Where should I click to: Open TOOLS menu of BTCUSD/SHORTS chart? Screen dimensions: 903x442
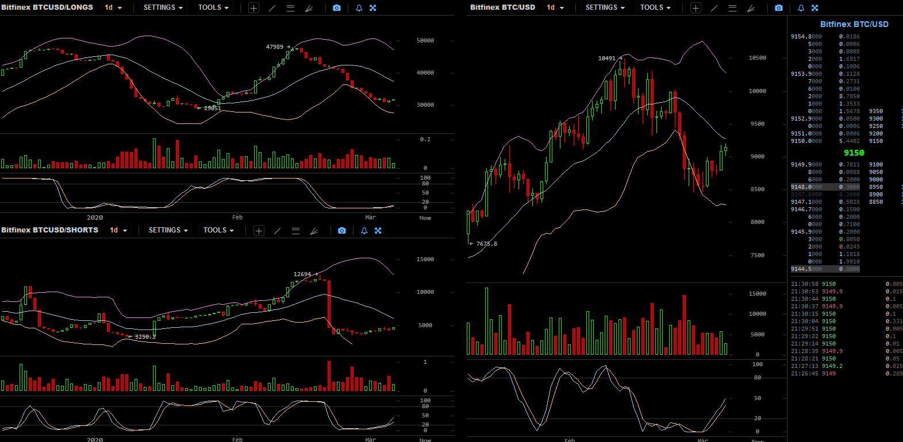tap(218, 230)
